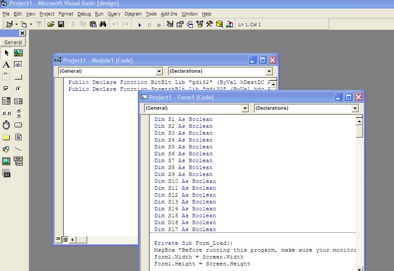Switch to the General tab of the toolbox

(13, 42)
